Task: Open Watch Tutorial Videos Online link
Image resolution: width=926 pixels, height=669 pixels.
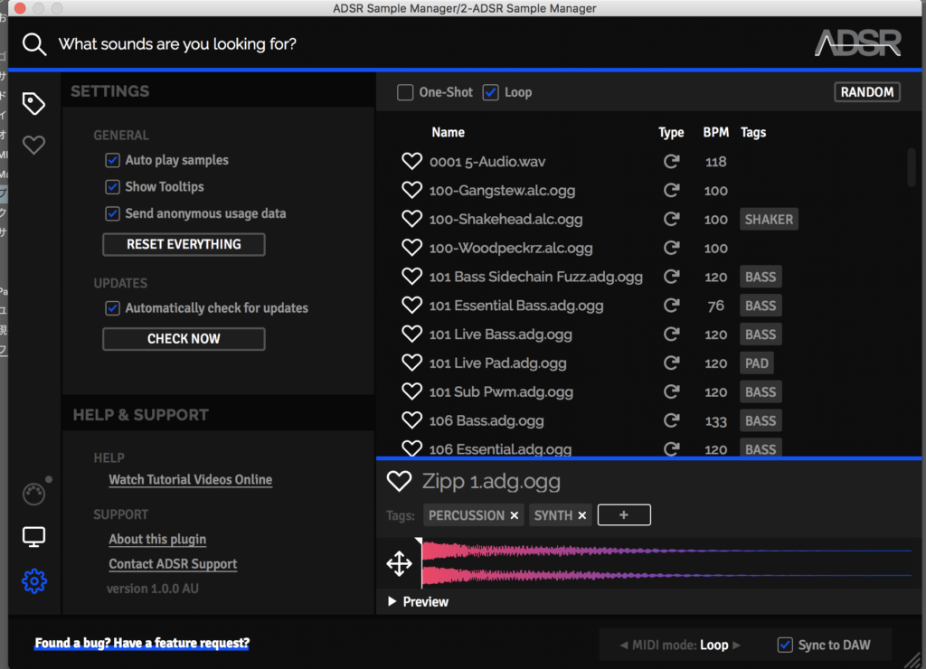Action: point(190,480)
